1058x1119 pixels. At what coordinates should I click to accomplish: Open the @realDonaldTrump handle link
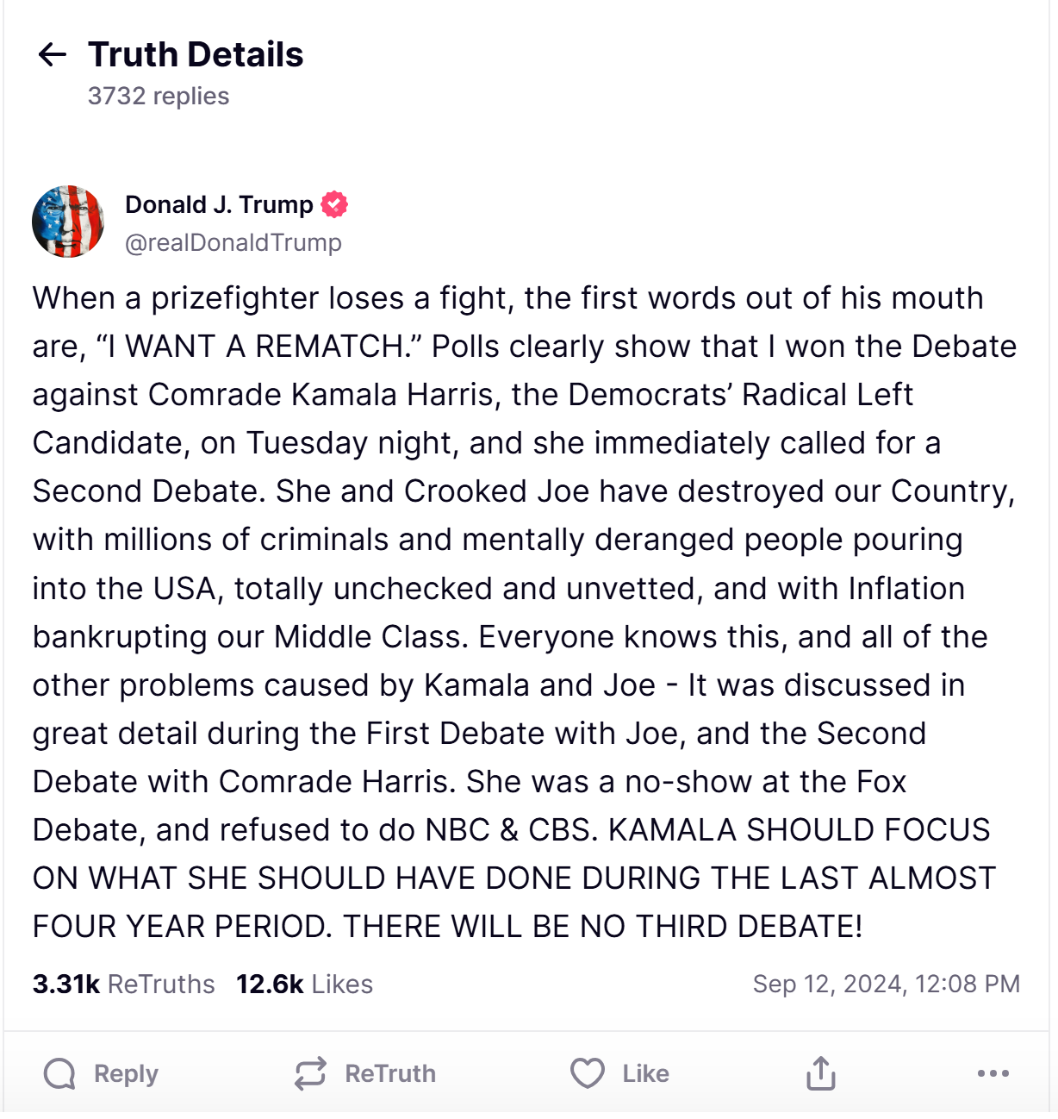tap(233, 243)
